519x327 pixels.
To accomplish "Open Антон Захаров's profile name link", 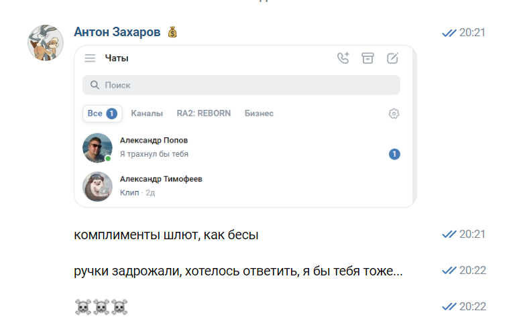I will click(117, 32).
